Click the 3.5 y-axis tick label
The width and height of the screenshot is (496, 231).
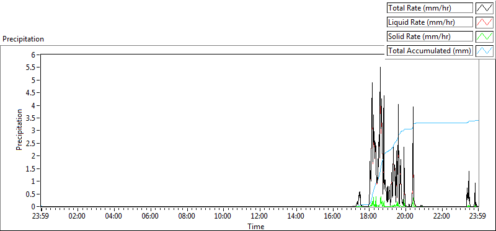click(x=30, y=118)
